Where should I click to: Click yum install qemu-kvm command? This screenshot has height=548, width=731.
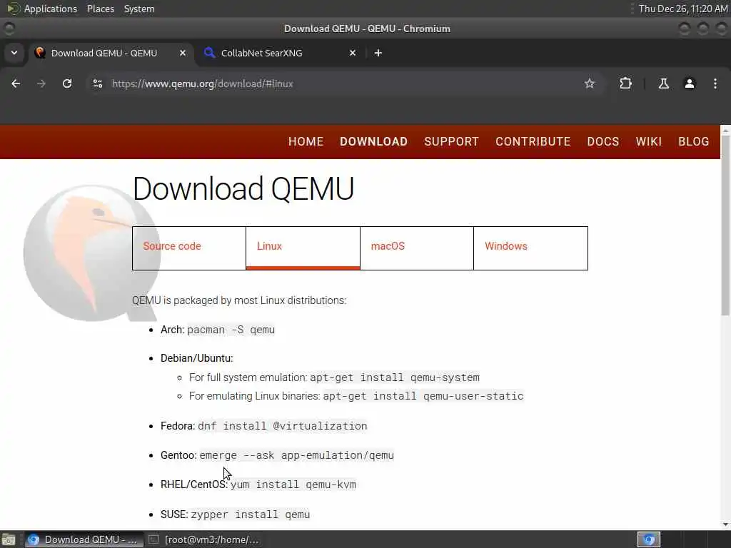tap(293, 484)
